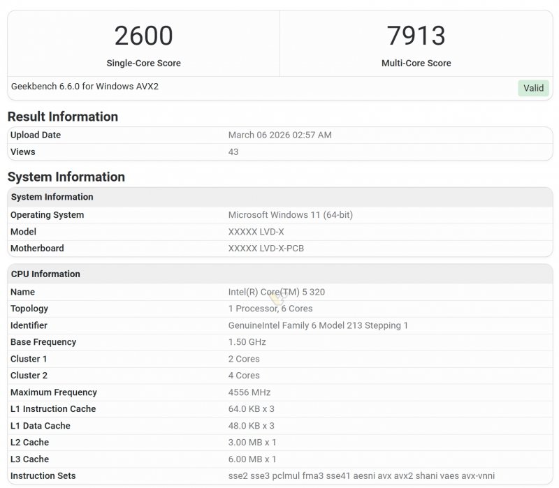
Task: Select the Single-Core Score 2600
Action: coord(143,36)
